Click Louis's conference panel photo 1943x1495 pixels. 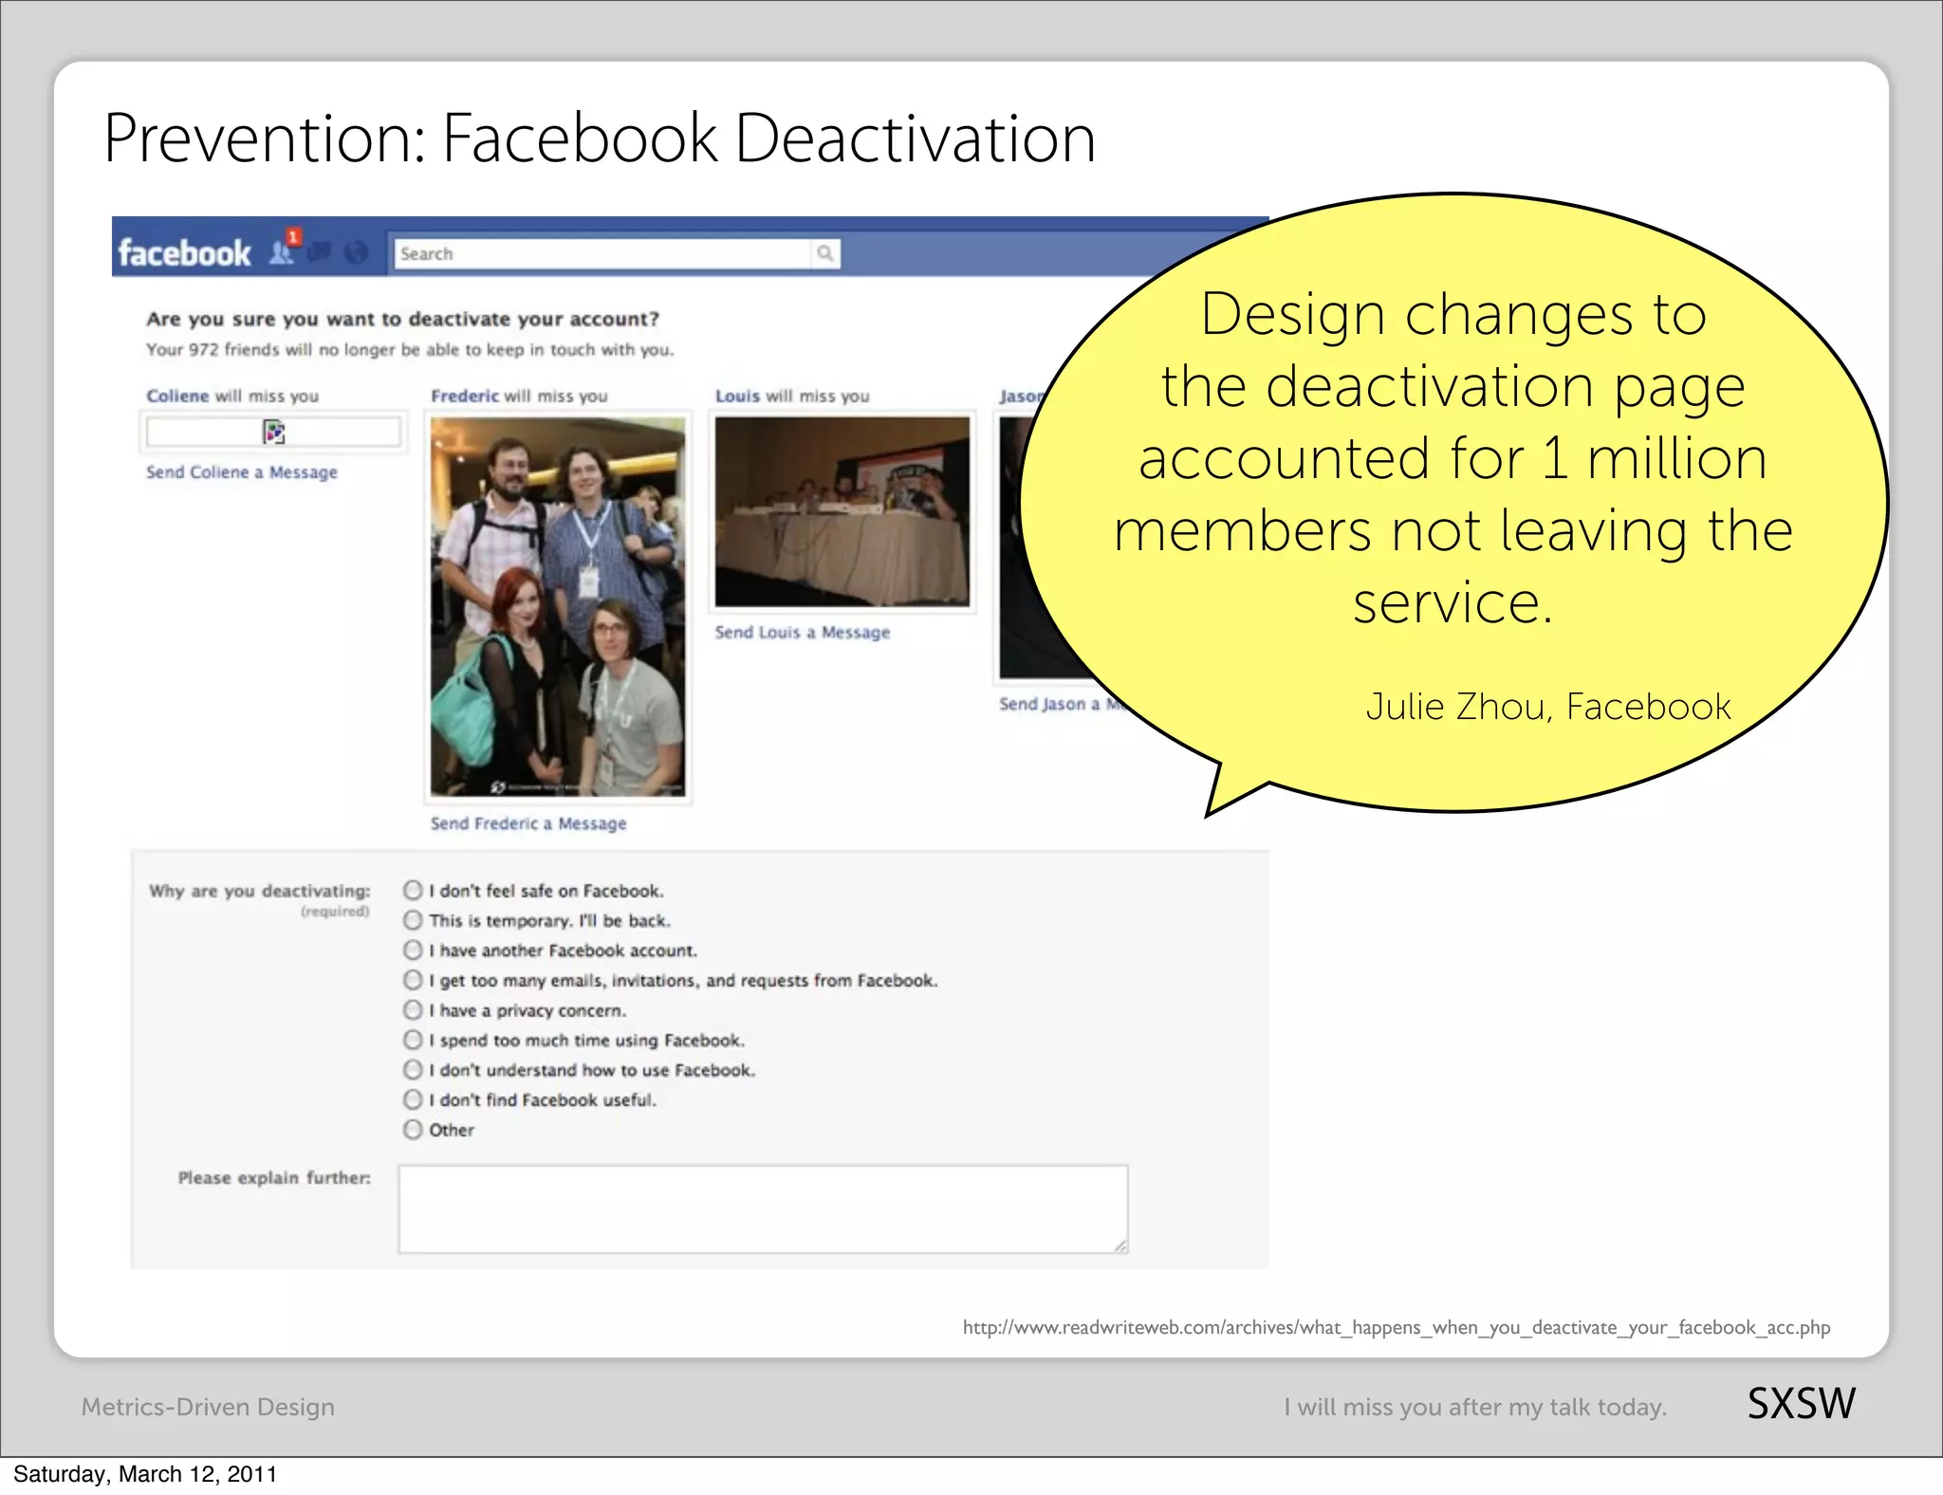842,511
